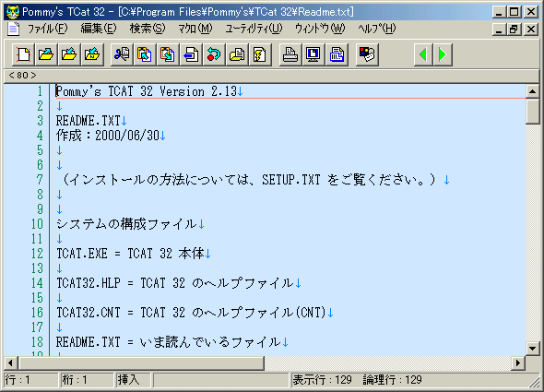Undo with the red dot arrow icon
This screenshot has width=544, height=392.
(213, 54)
